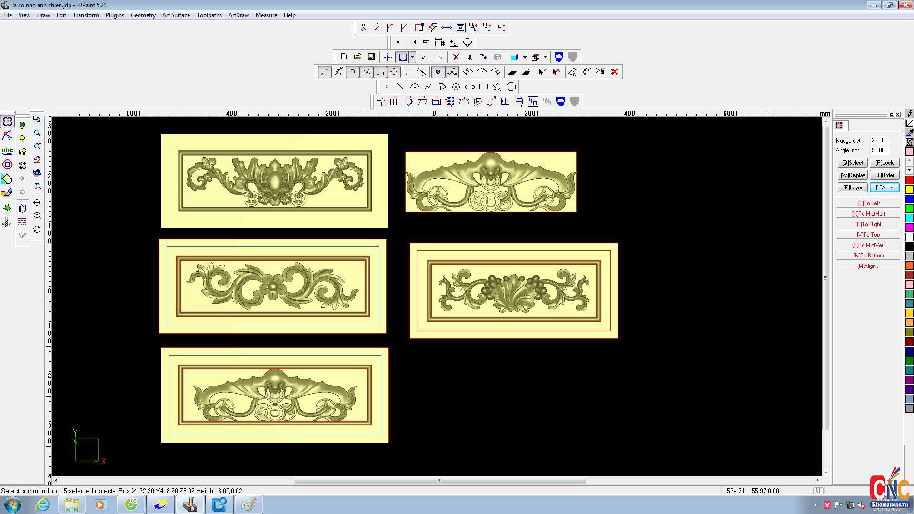This screenshot has width=914, height=514.
Task: Open the Art Surface menu
Action: [176, 15]
